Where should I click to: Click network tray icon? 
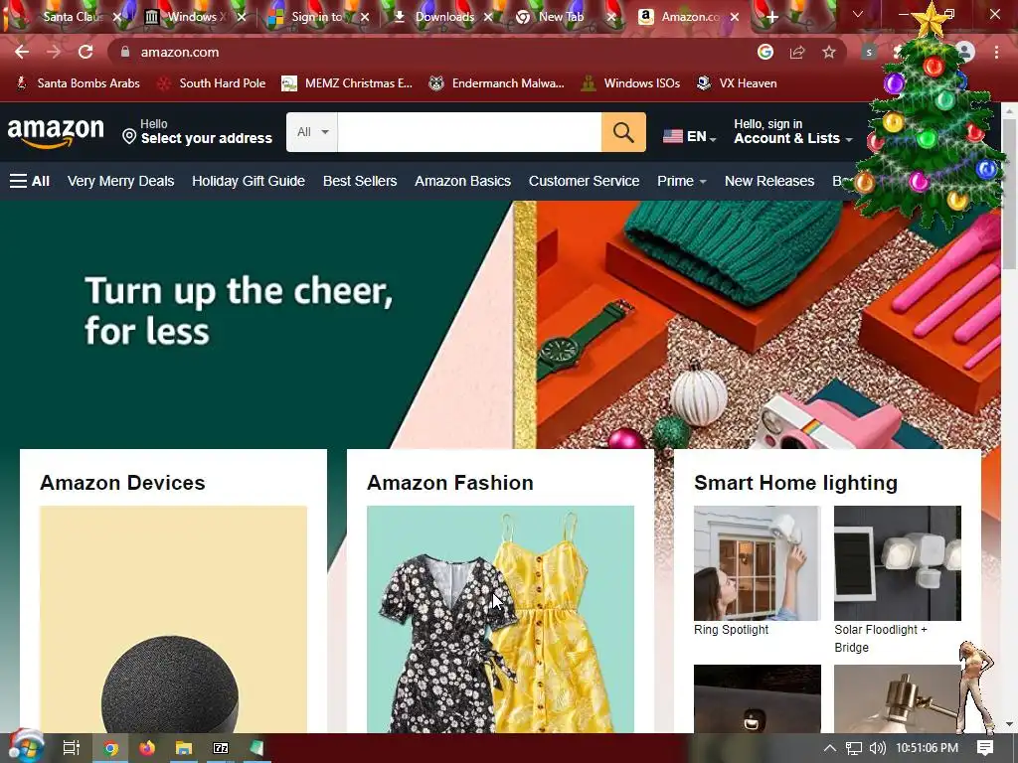(x=854, y=748)
